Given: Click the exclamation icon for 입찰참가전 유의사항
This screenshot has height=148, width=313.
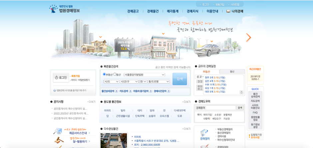Looking at the screenshot, I should [249, 136].
